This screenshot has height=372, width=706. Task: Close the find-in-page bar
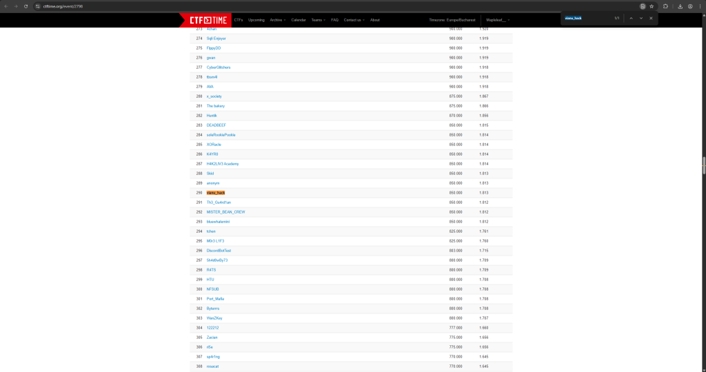pos(651,18)
